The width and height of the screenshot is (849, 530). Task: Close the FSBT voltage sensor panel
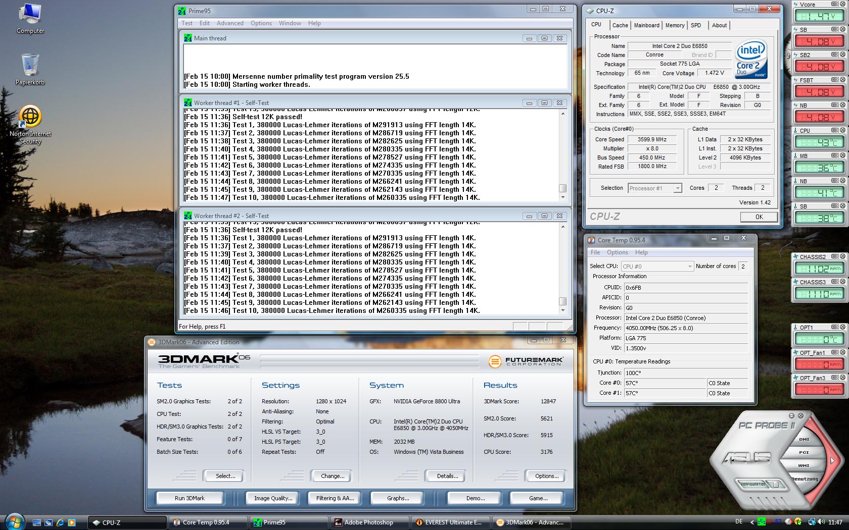842,80
